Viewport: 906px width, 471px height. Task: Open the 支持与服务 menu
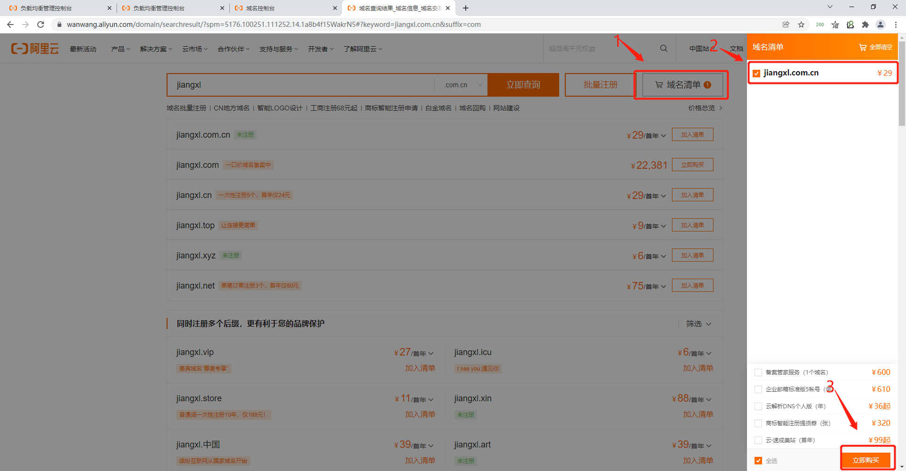[x=279, y=49]
